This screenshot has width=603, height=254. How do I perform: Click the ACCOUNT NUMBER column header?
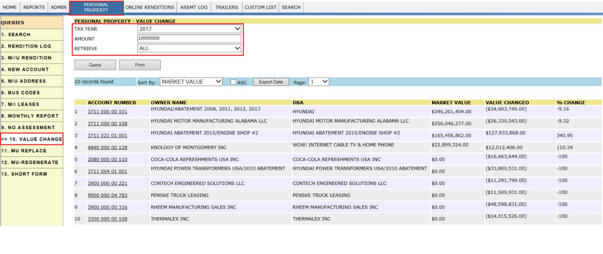pyautogui.click(x=112, y=102)
